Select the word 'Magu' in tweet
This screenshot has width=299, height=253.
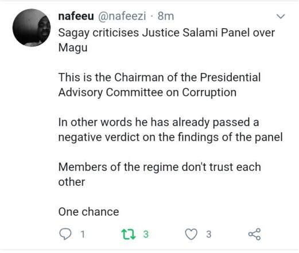point(73,48)
